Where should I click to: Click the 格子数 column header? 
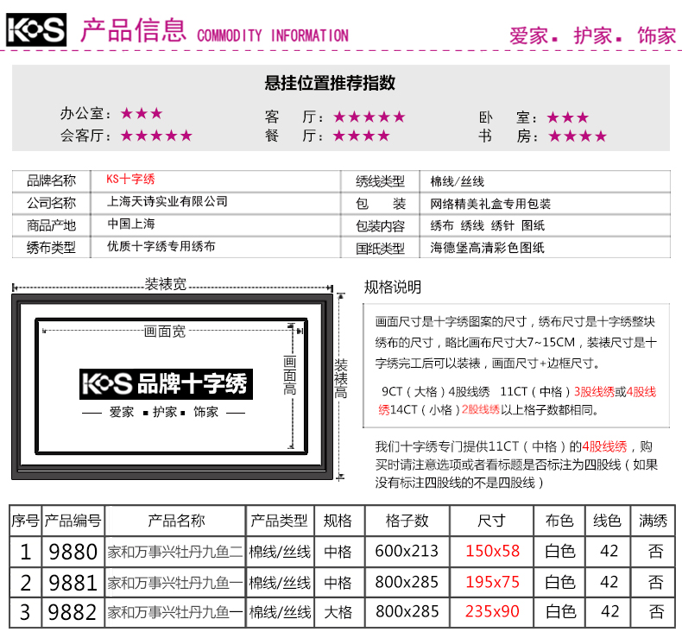[x=407, y=521]
